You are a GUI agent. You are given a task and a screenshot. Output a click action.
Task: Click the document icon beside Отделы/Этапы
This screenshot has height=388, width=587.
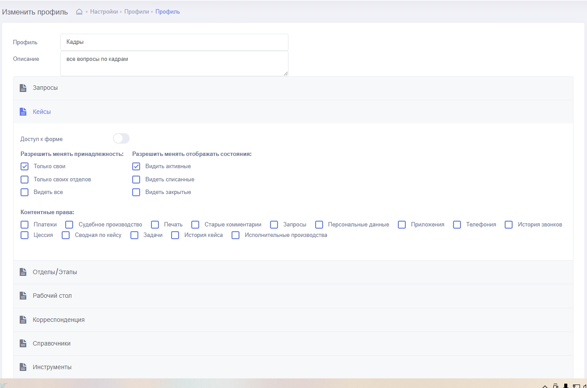pyautogui.click(x=23, y=272)
